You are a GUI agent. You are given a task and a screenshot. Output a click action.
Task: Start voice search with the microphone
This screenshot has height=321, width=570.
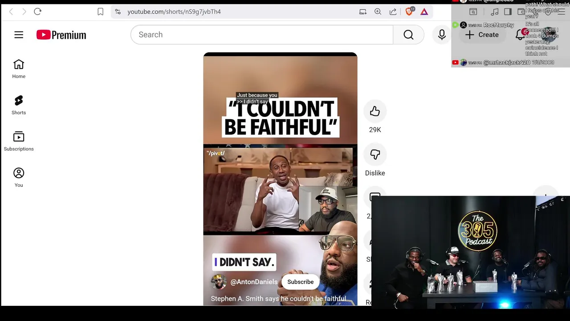pos(442,35)
